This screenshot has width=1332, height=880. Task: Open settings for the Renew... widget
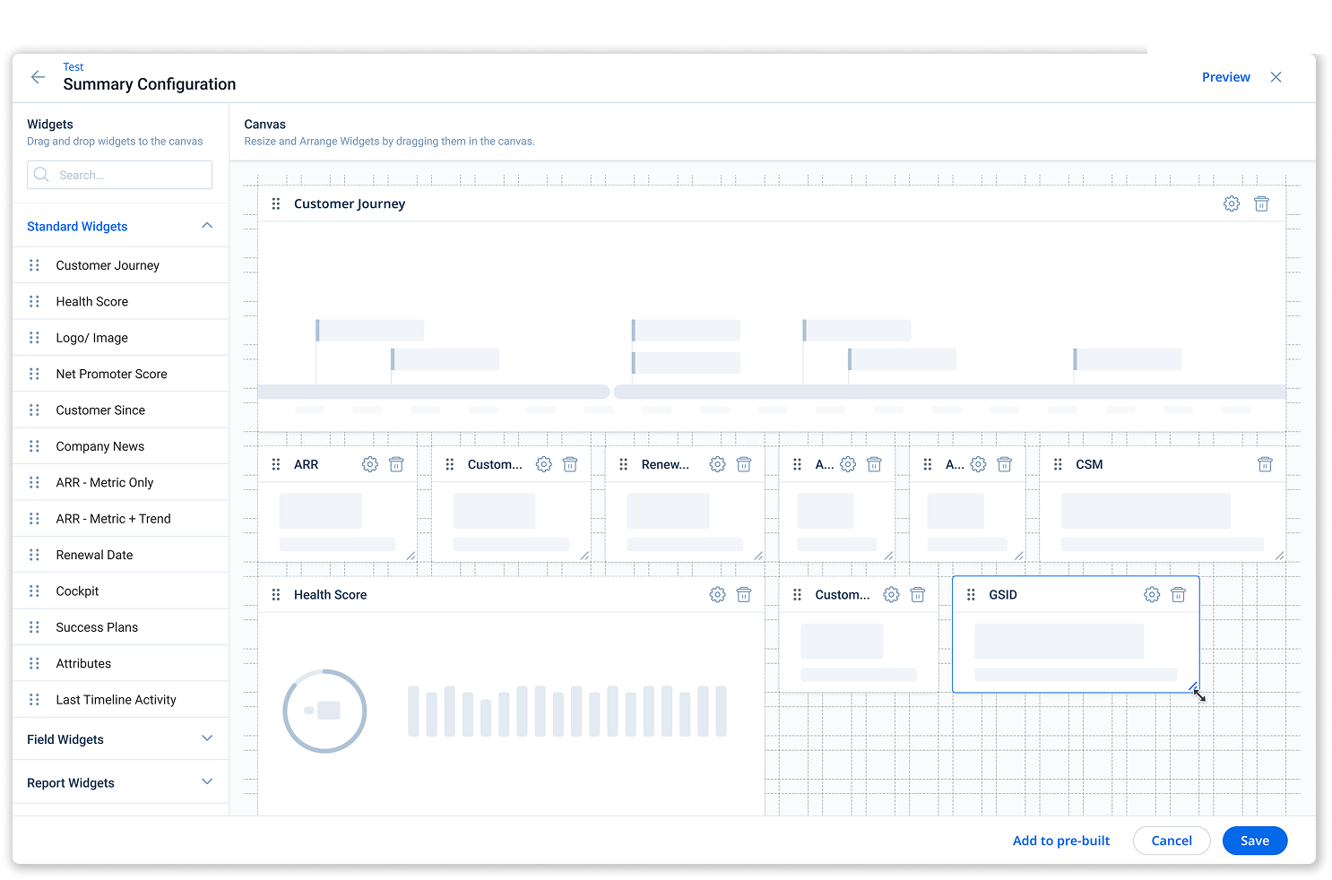tap(717, 464)
